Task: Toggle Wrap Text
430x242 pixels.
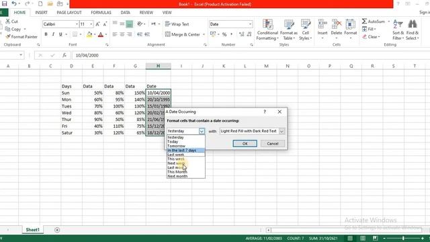Action: click(x=177, y=24)
